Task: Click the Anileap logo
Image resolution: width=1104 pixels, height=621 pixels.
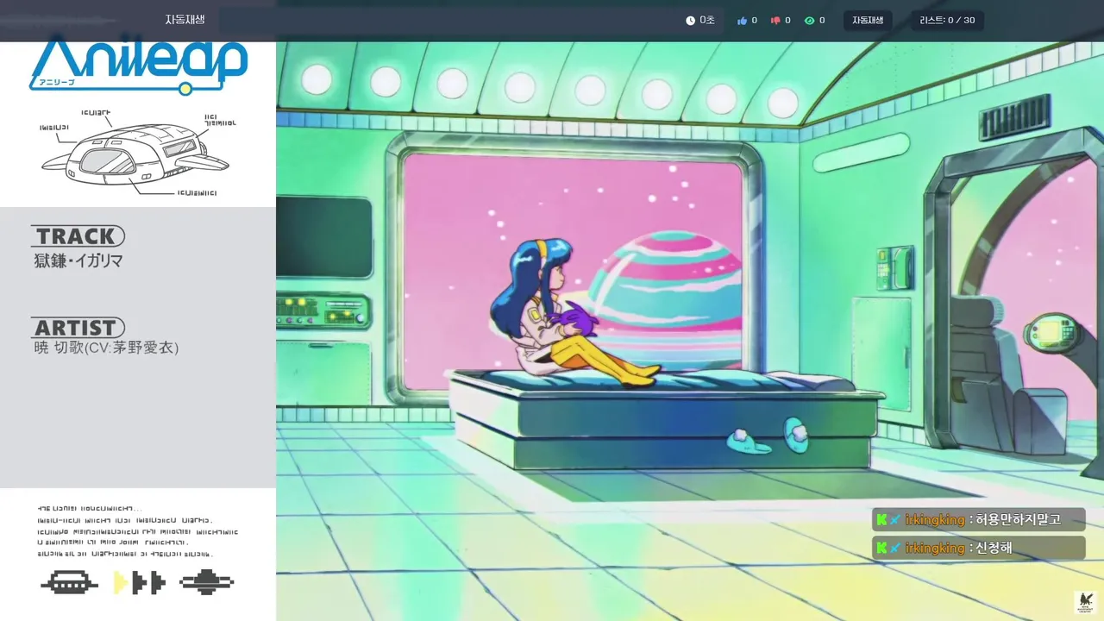Action: (x=139, y=66)
